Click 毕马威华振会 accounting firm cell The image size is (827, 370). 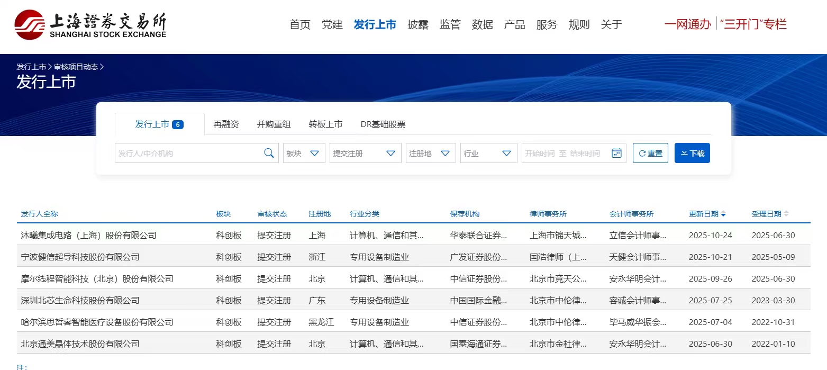pyautogui.click(x=638, y=322)
